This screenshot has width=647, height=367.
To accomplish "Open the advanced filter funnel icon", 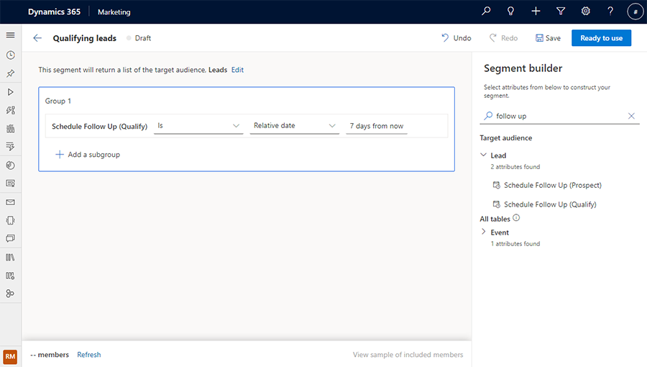I will point(561,12).
